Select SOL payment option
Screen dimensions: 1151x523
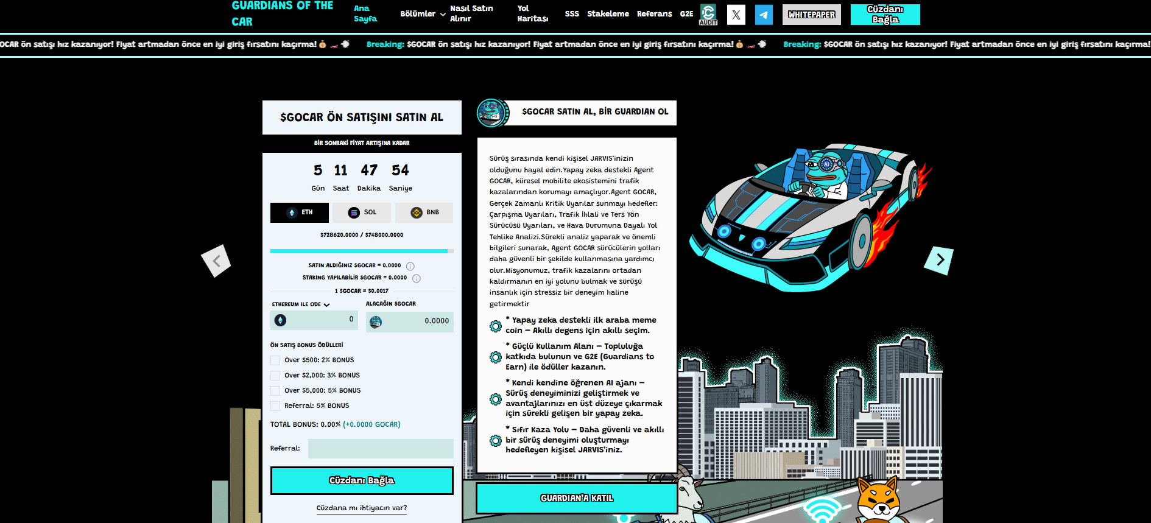tap(362, 212)
